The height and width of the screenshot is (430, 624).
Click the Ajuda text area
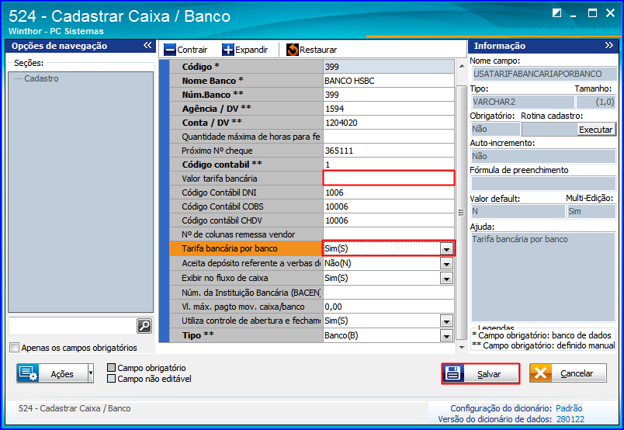[x=543, y=277]
